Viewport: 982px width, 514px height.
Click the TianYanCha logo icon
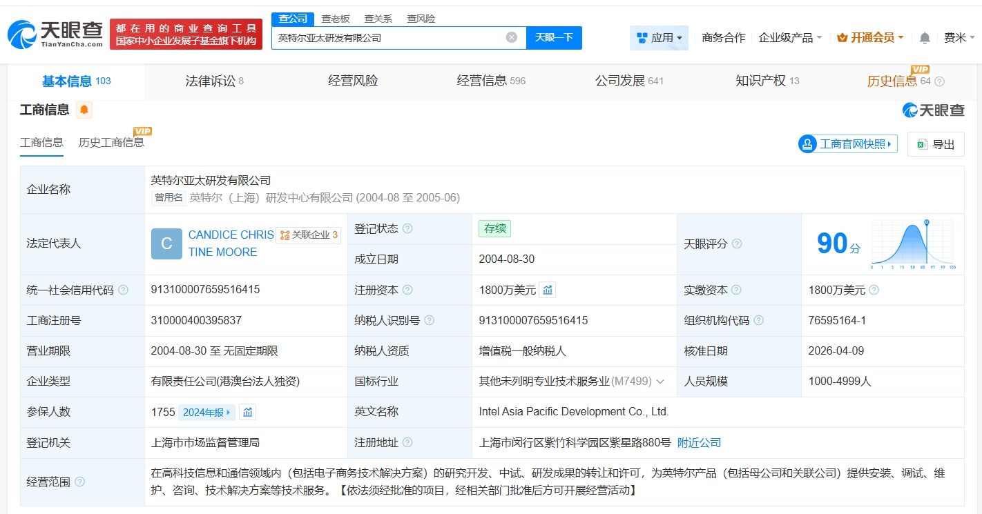22,34
